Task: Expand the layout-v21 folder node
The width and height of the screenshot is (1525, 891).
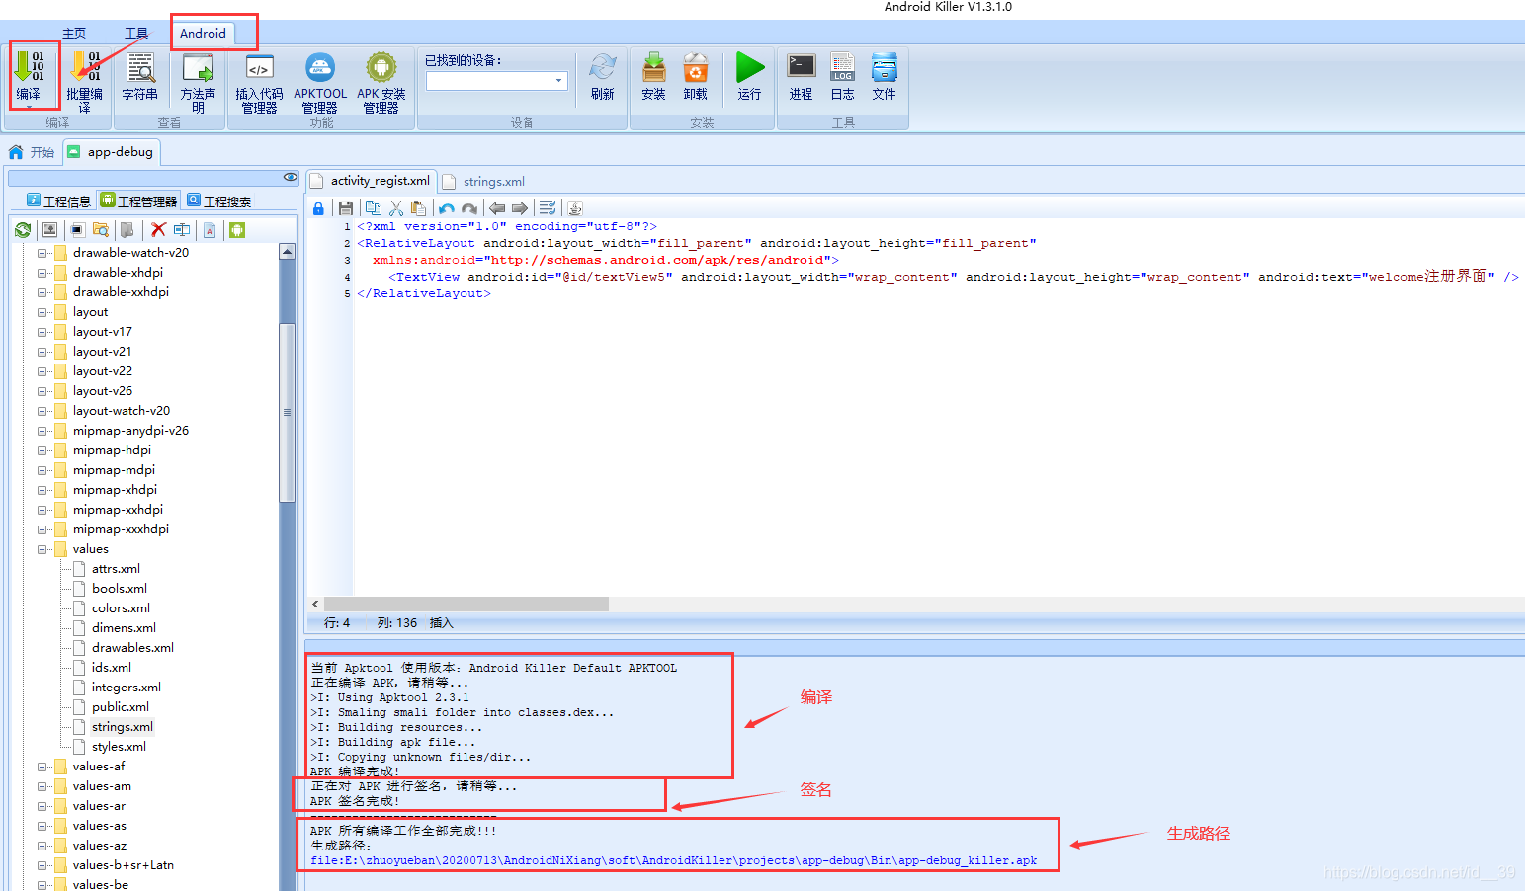Action: tap(42, 352)
